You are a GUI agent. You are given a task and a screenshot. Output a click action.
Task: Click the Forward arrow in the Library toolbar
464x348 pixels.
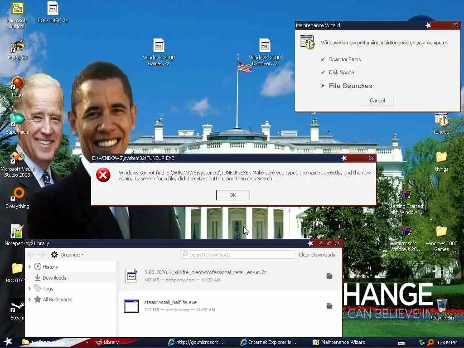click(41, 255)
